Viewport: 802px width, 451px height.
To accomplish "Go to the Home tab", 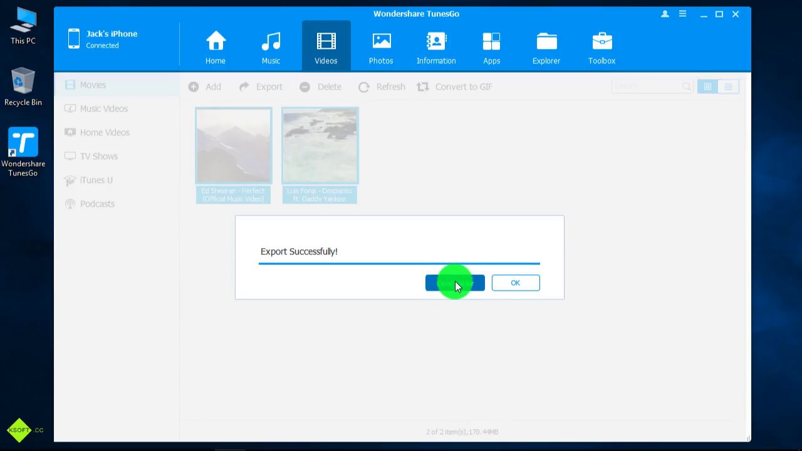I will [x=216, y=47].
